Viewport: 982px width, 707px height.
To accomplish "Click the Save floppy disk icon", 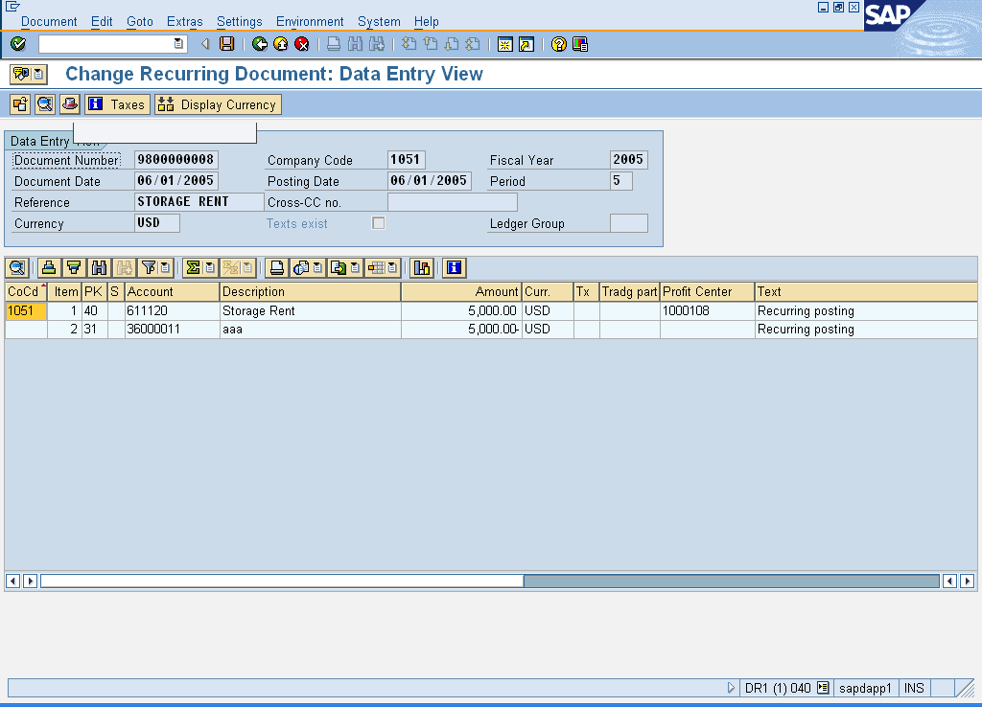I will [x=226, y=44].
